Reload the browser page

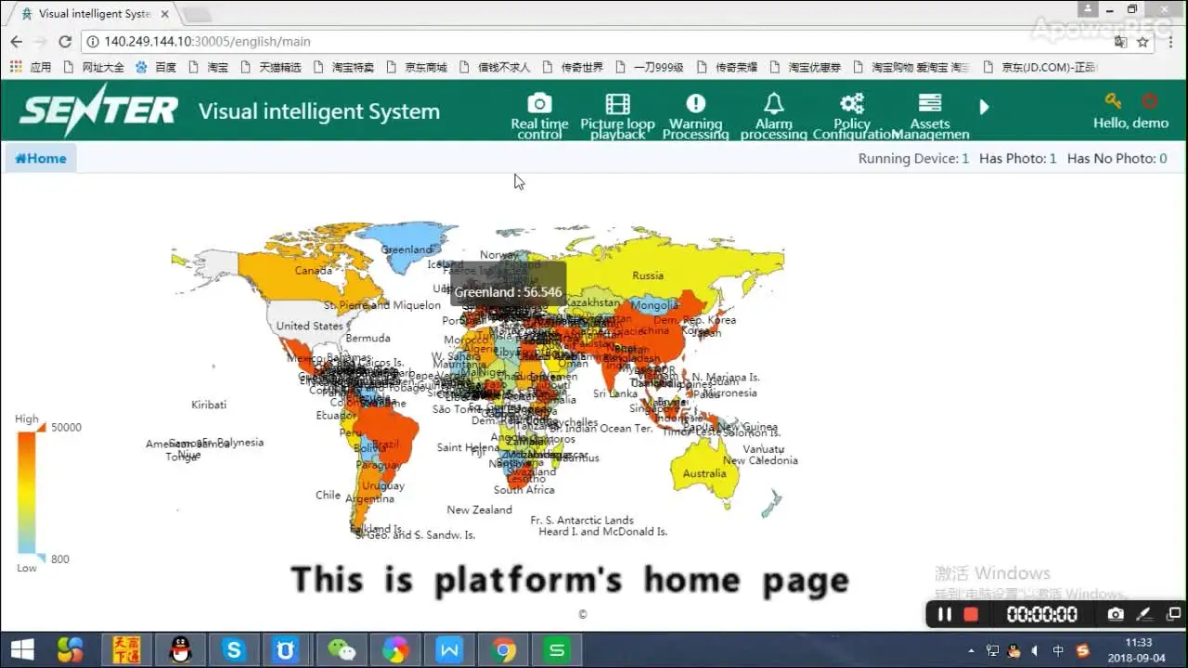pyautogui.click(x=65, y=42)
